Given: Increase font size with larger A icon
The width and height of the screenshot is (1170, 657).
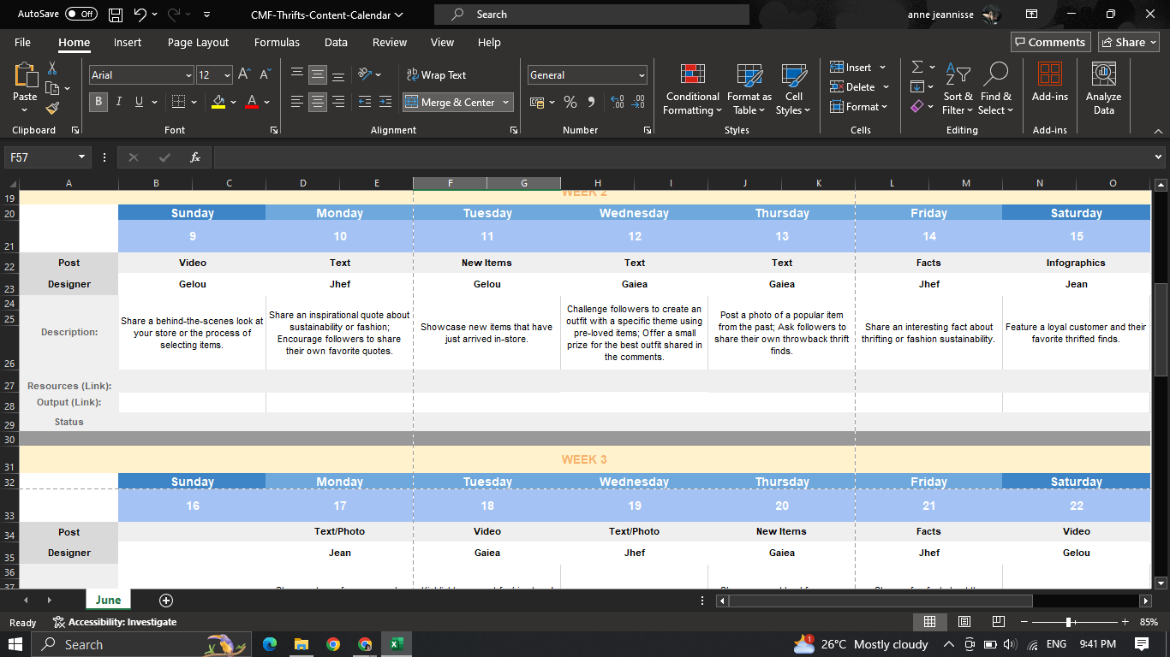Looking at the screenshot, I should coord(244,75).
